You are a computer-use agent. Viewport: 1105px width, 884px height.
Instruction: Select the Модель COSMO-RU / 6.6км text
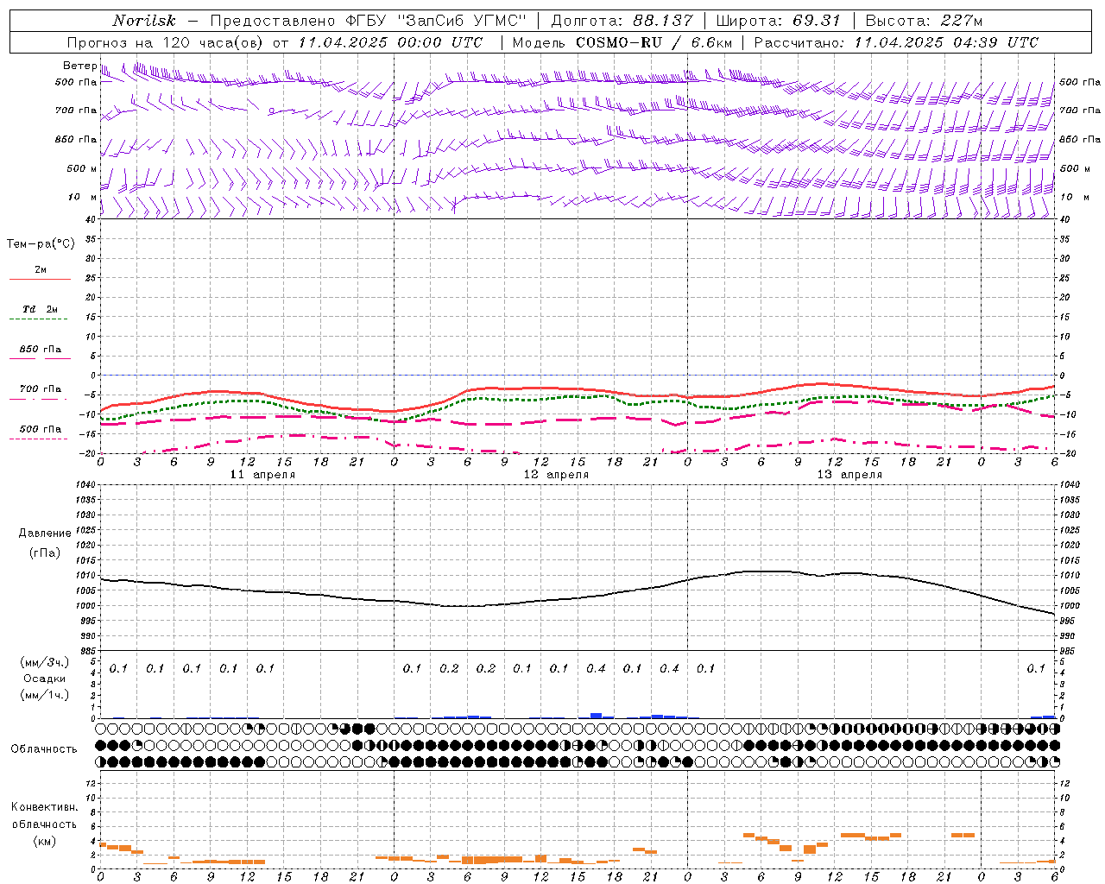point(622,42)
